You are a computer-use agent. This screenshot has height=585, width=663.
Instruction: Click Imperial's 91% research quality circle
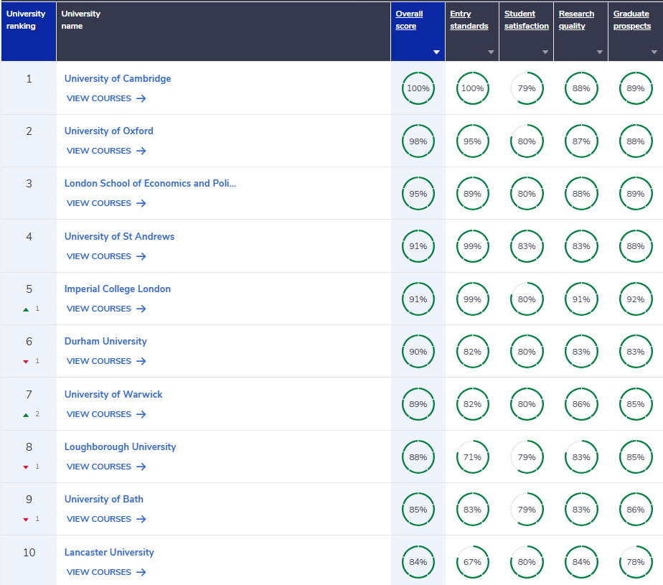point(581,299)
